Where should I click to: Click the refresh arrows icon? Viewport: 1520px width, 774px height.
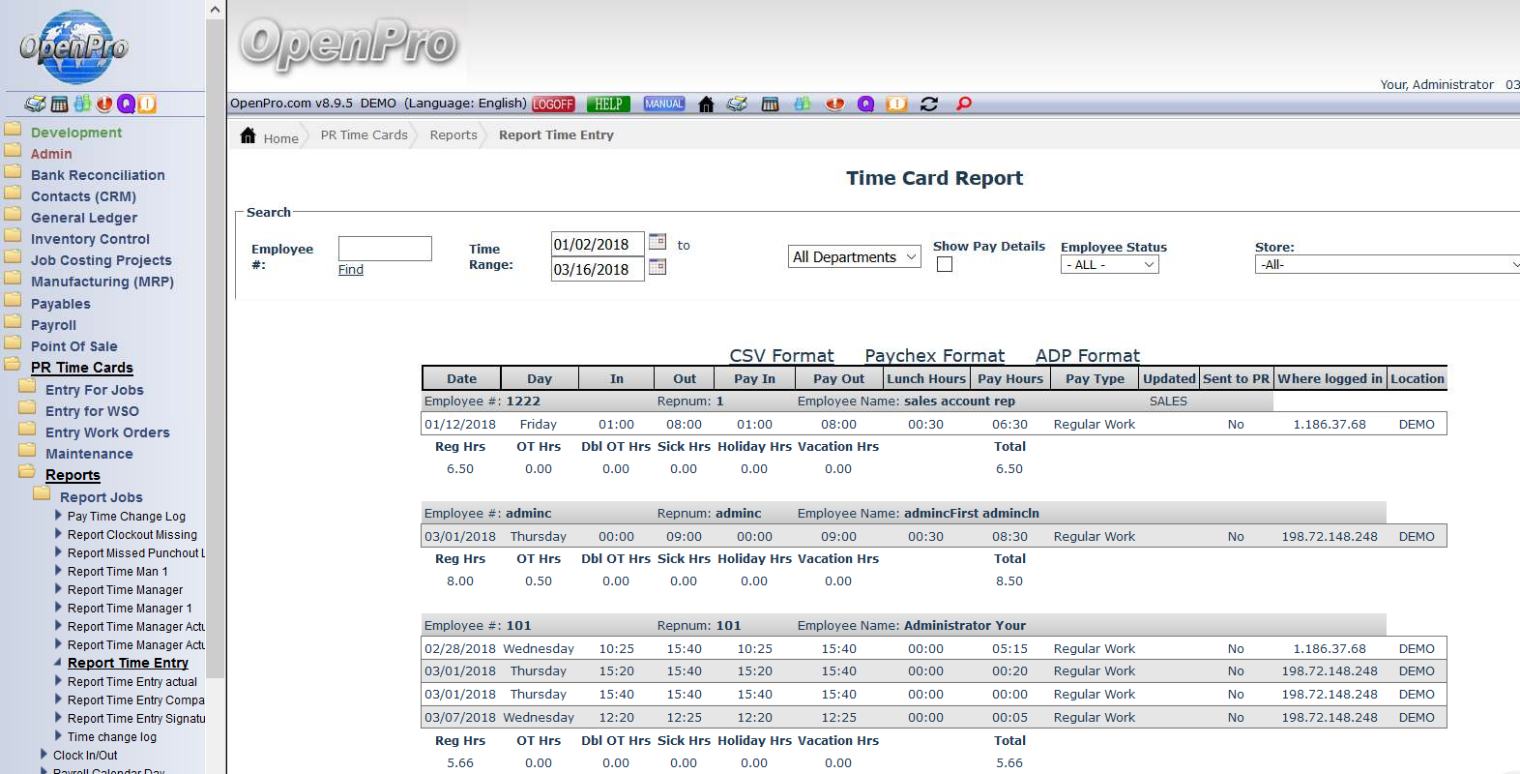point(929,104)
